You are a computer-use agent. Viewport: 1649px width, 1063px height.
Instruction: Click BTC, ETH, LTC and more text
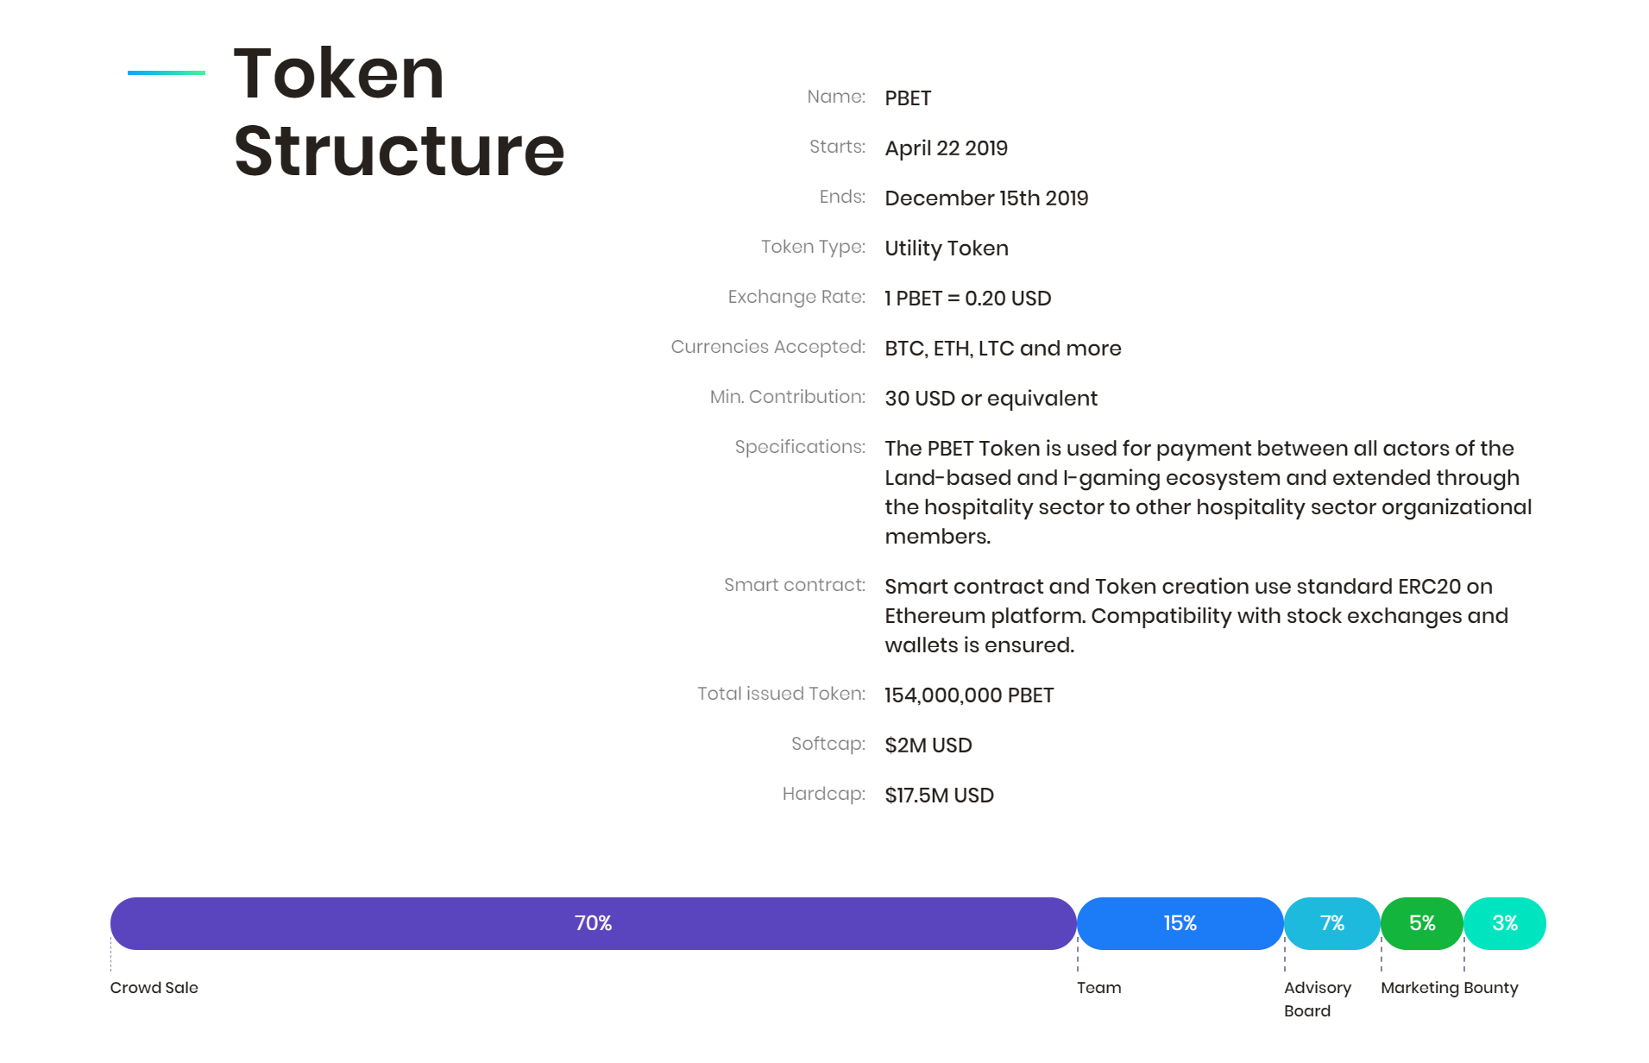[1003, 349]
